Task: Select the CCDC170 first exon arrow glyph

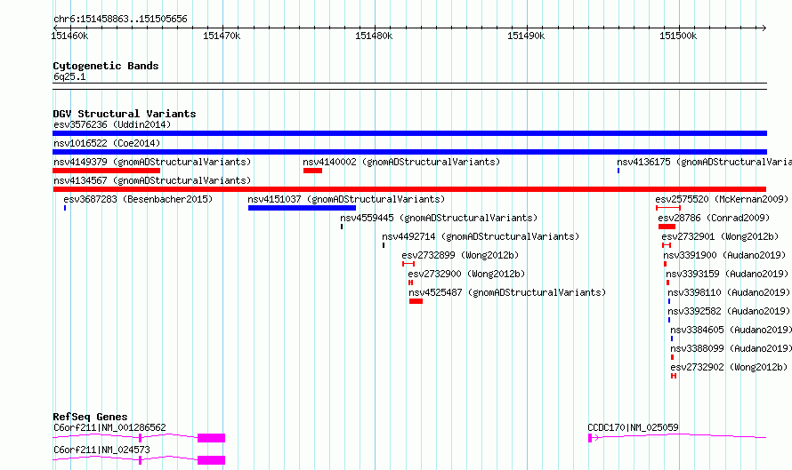Action: (x=593, y=438)
